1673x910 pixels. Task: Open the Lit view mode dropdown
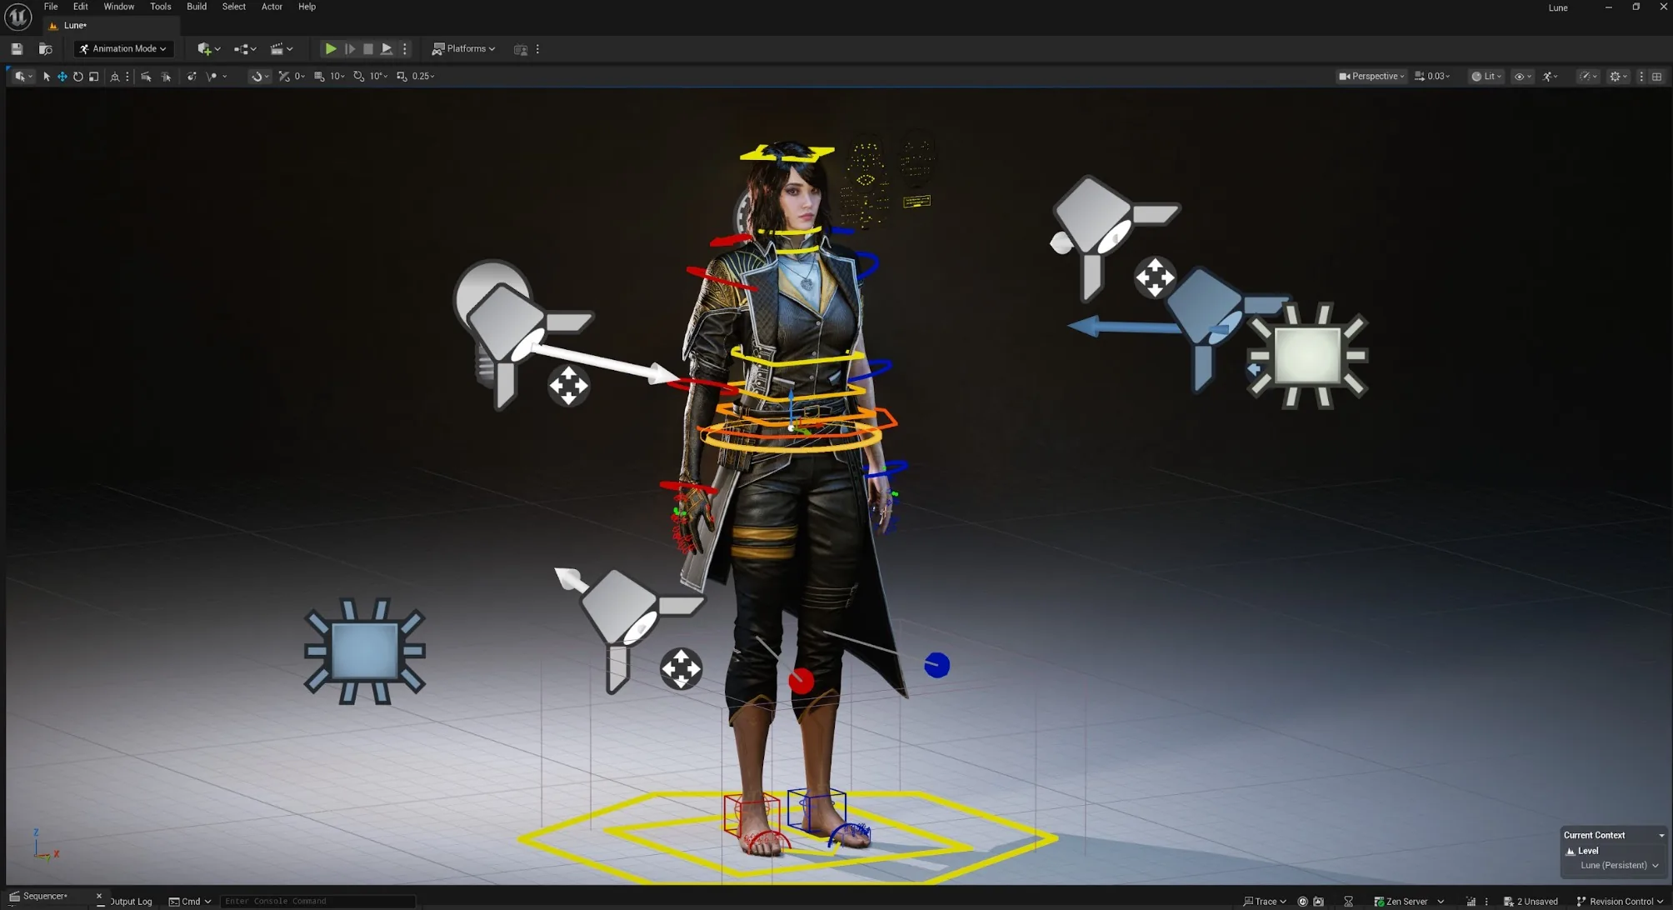point(1486,77)
